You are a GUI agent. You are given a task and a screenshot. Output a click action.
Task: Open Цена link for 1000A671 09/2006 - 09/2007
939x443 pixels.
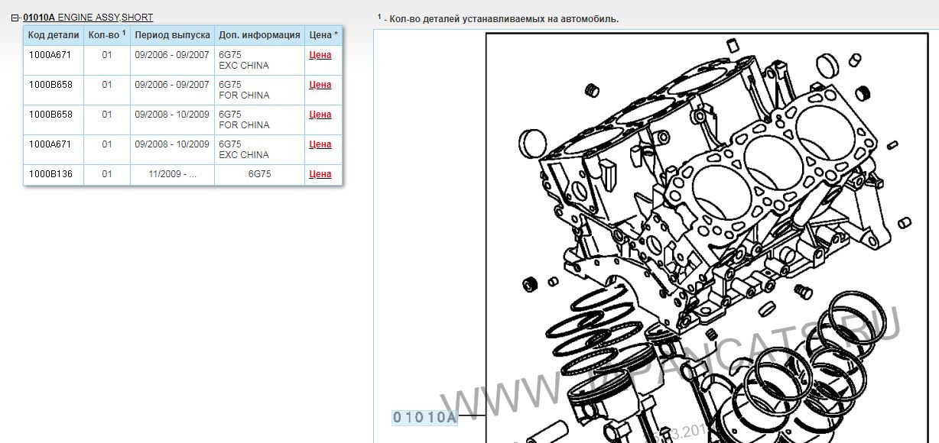click(320, 55)
